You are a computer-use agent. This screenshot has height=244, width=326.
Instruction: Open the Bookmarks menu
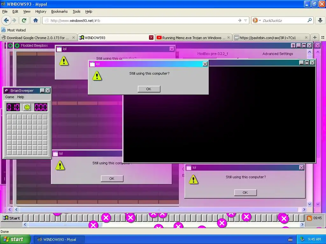pos(59,11)
